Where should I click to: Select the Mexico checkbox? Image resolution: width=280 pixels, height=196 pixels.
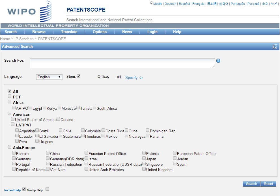[103, 135]
